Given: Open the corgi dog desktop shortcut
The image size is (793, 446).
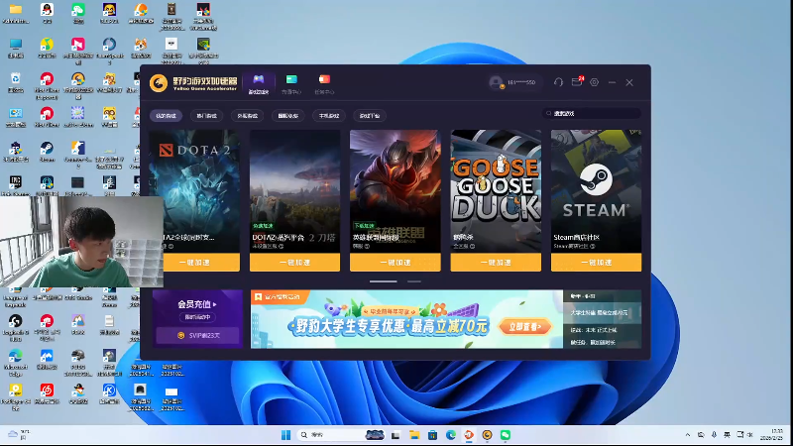Looking at the screenshot, I should (141, 48).
